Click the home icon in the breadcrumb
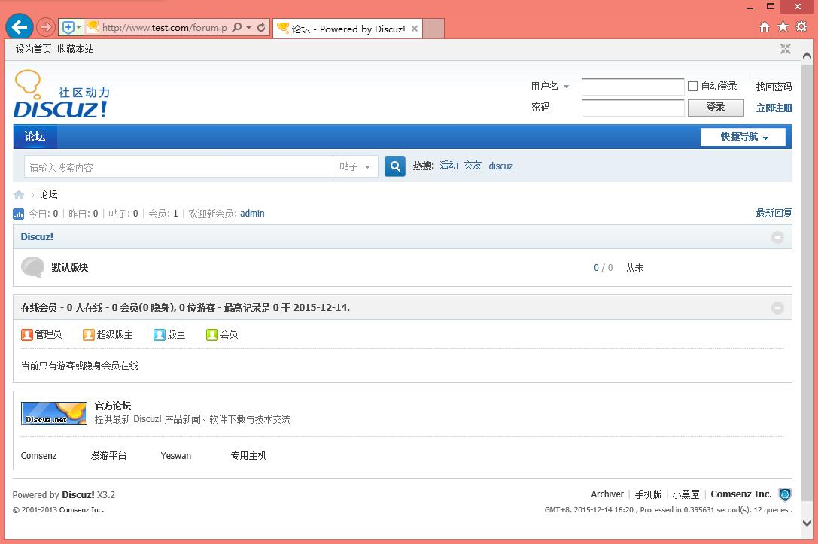Viewport: 818px width, 544px height. 19,195
